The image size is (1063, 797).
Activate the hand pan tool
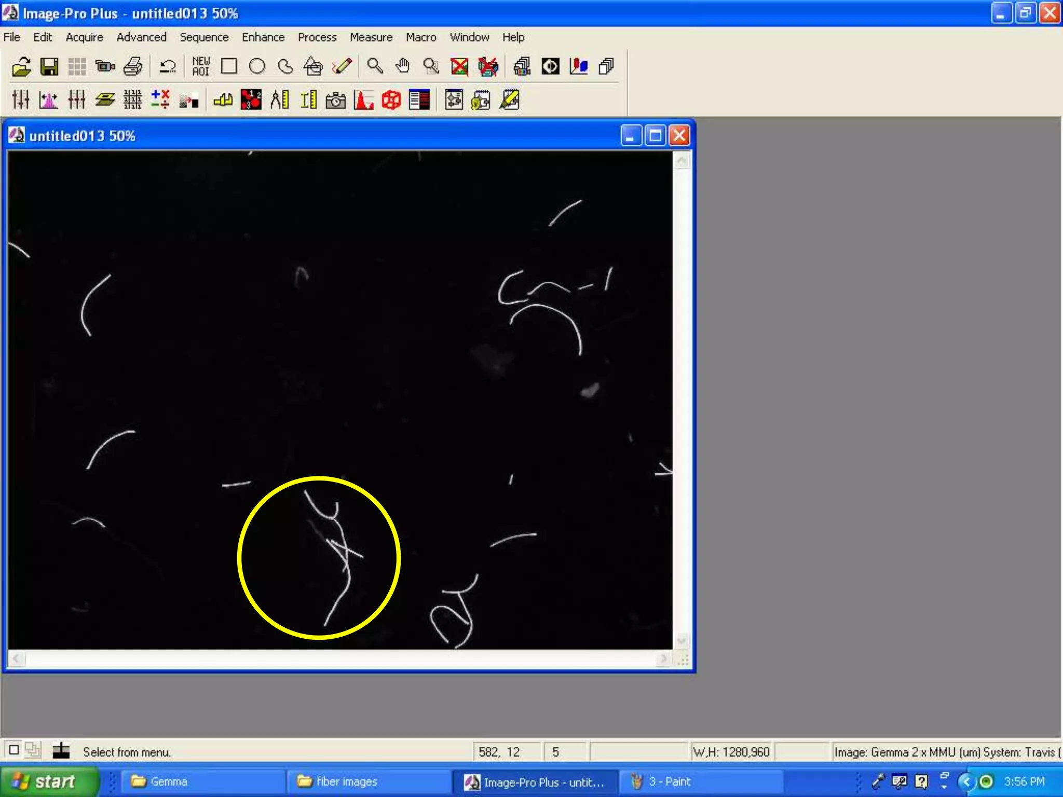pyautogui.click(x=403, y=66)
